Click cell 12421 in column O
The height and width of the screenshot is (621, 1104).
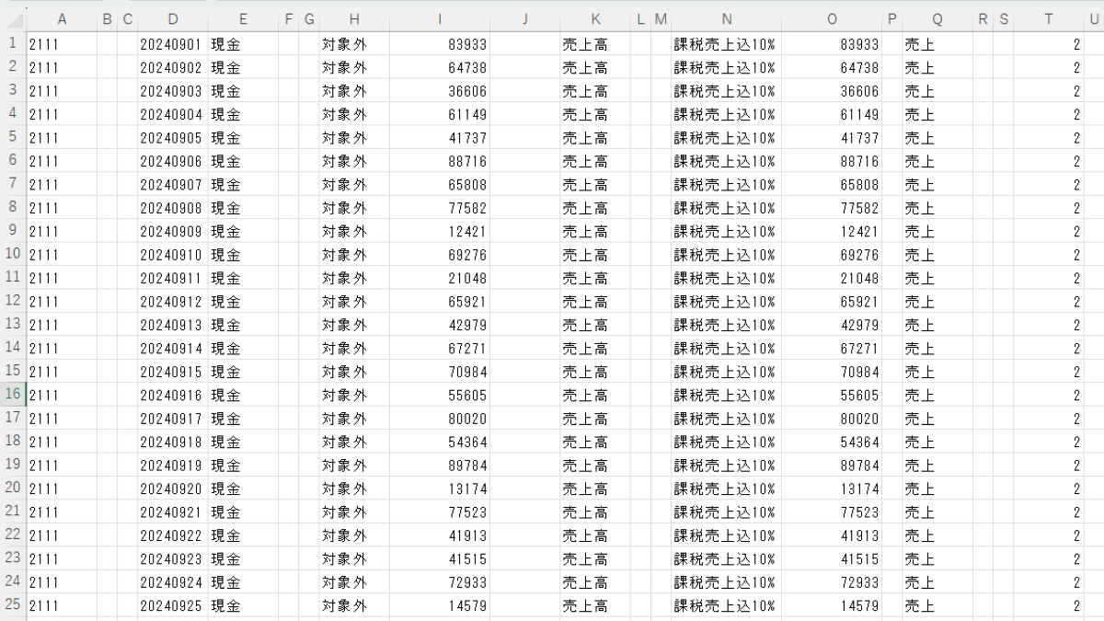pos(832,231)
